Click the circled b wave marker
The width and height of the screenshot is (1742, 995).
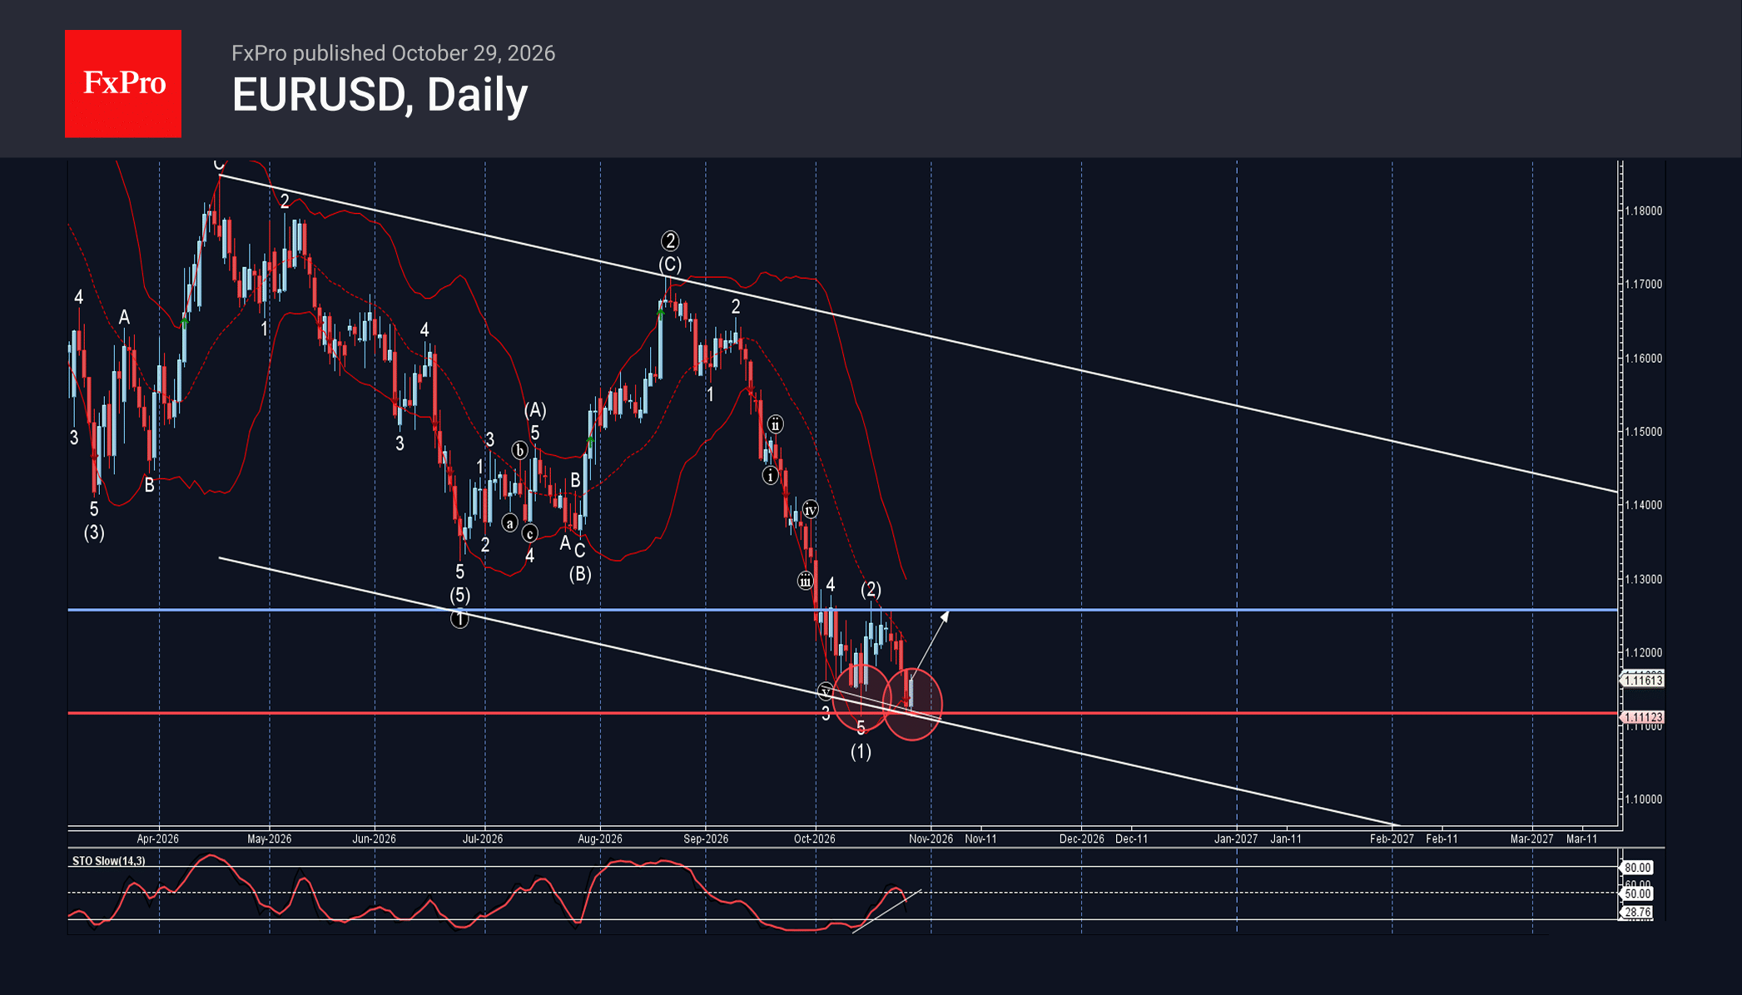519,450
